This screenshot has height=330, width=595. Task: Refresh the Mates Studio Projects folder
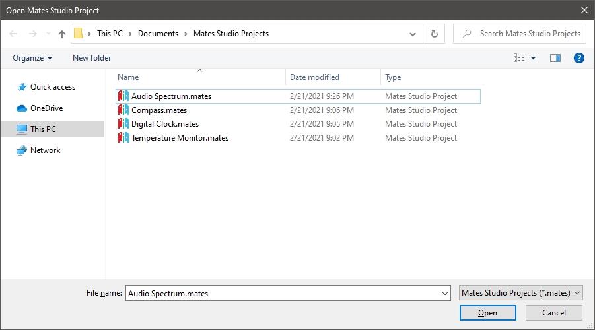(434, 34)
